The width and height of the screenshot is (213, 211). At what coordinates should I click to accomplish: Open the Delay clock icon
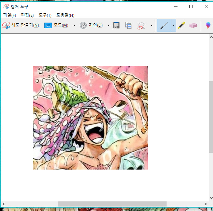[x=83, y=25]
